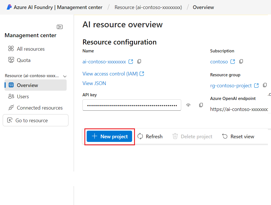This screenshot has width=271, height=205.
Task: Refresh the project list
Action: [x=150, y=136]
